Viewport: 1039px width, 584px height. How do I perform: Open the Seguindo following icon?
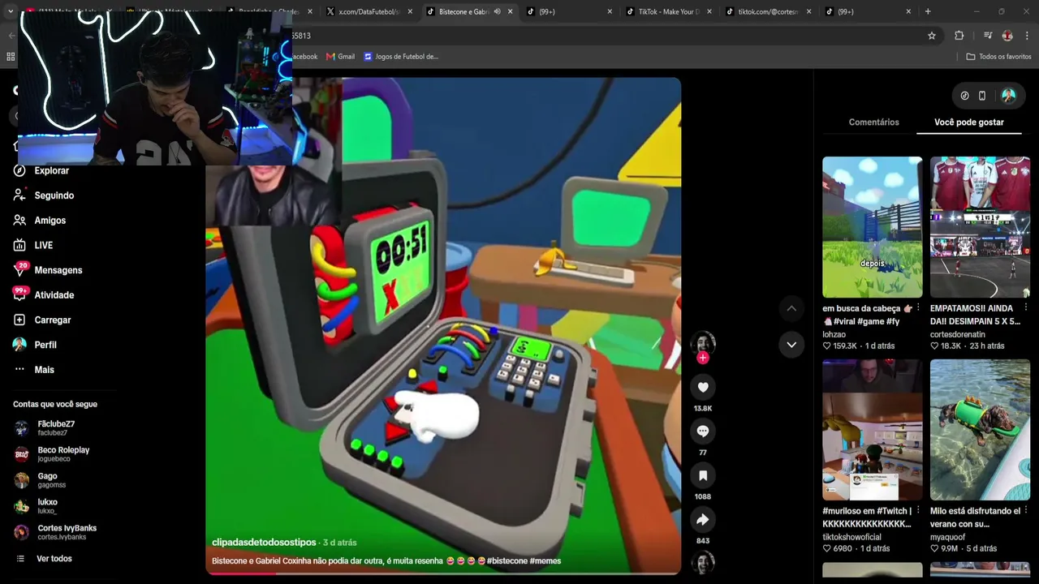coord(19,195)
